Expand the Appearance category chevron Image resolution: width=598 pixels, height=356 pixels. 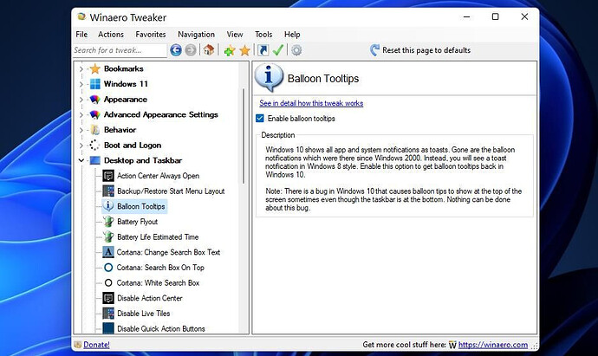coord(81,100)
